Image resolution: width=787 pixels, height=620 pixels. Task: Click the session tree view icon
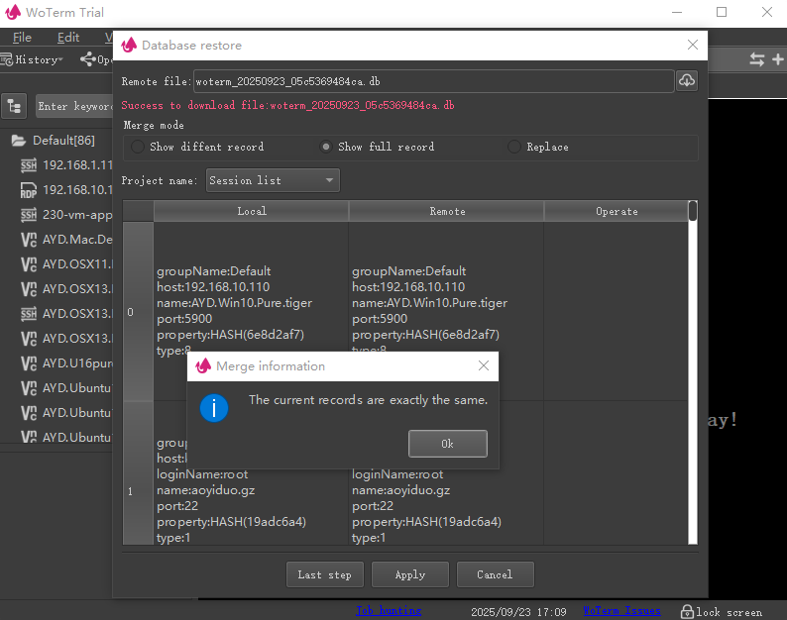tap(15, 106)
